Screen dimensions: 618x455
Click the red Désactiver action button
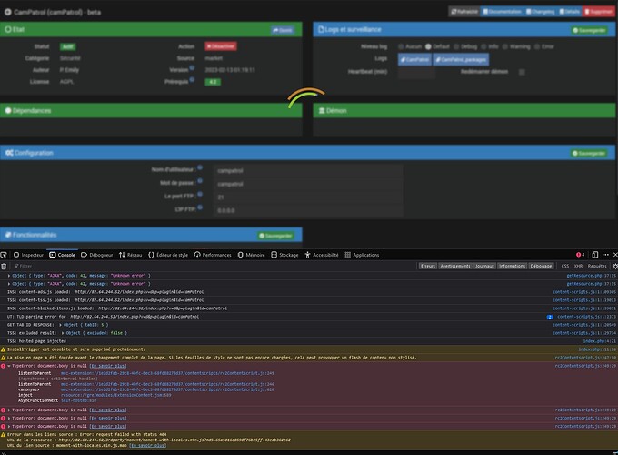(x=221, y=46)
